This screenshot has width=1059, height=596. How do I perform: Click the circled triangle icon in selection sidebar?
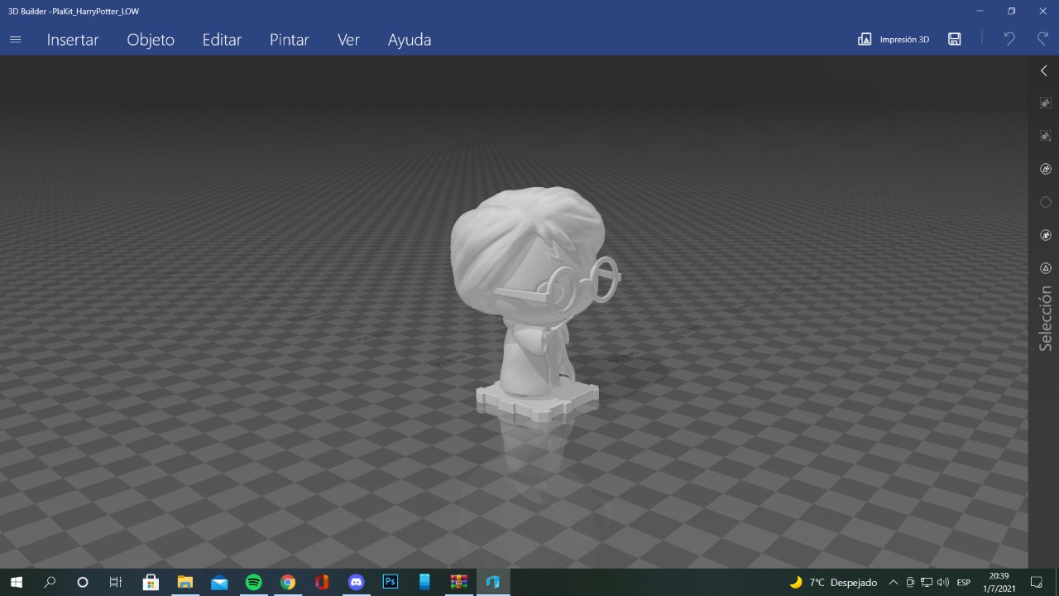click(1045, 268)
